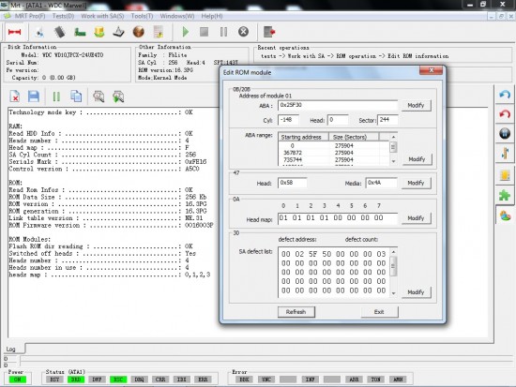Click the SA defect list scroll down arrow
This screenshot has width=516, height=387.
click(393, 293)
